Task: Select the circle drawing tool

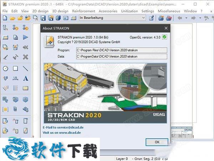Action: (x=5, y=68)
